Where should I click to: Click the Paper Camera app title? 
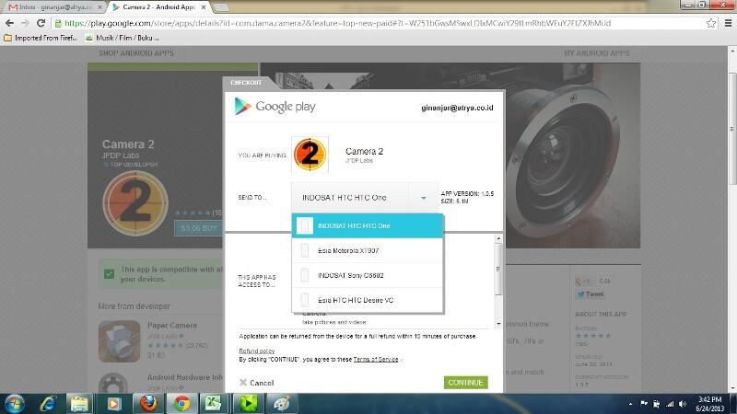point(172,326)
